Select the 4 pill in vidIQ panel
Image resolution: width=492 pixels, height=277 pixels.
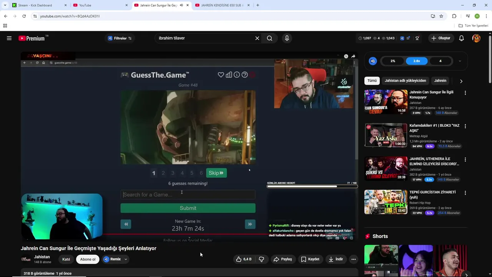pyautogui.click(x=440, y=61)
